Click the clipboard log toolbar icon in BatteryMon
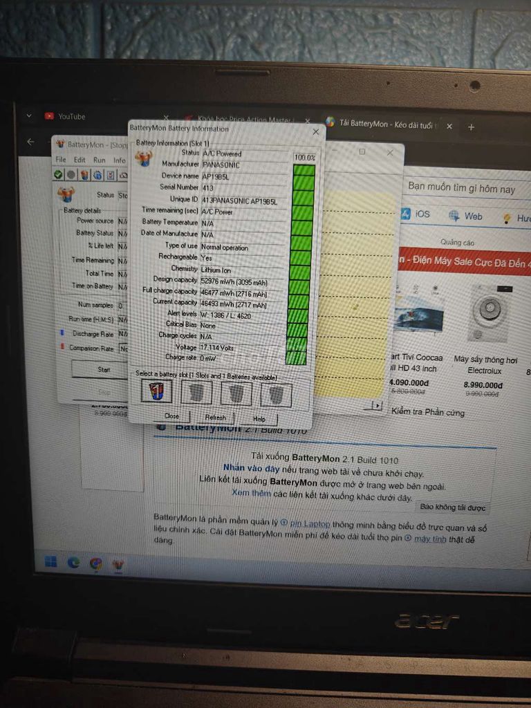The width and height of the screenshot is (531, 708). [x=111, y=175]
